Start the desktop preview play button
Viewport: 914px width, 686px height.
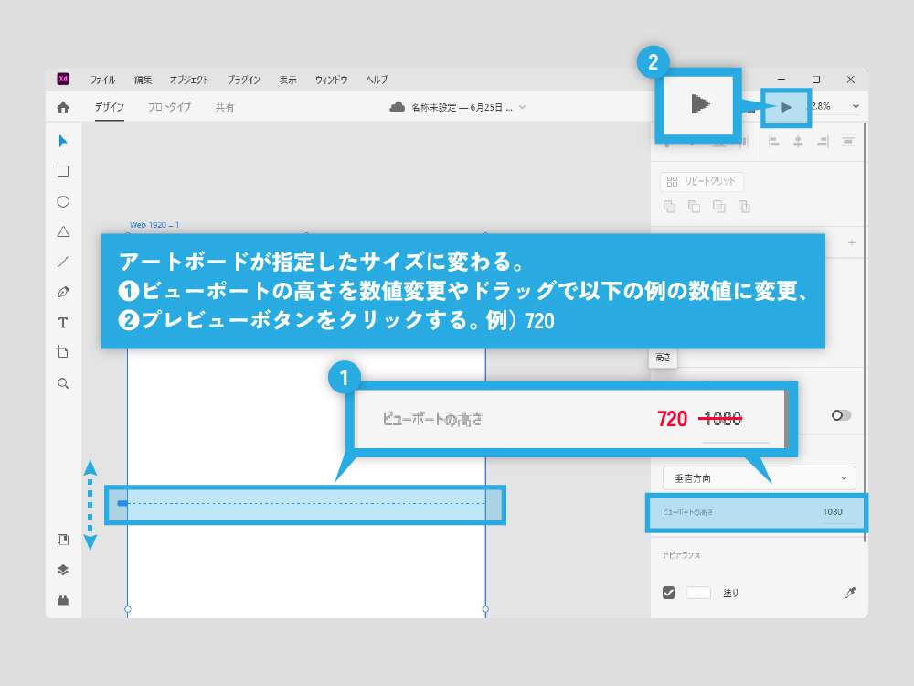[x=786, y=107]
